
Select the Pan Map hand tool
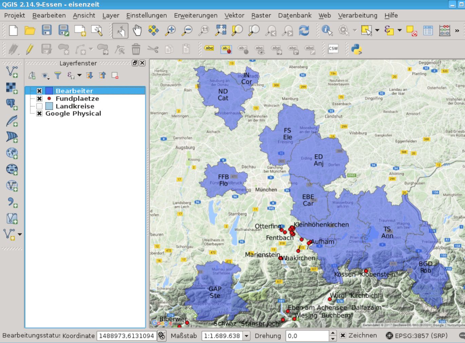137,31
